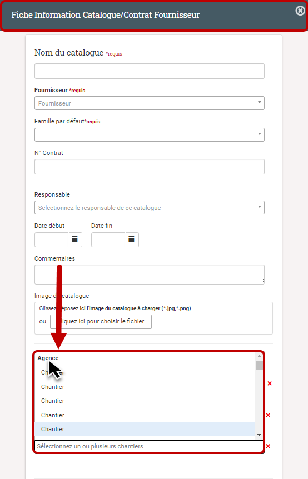Click the list scrollbar up arrow
This screenshot has width=308, height=479.
(259, 356)
